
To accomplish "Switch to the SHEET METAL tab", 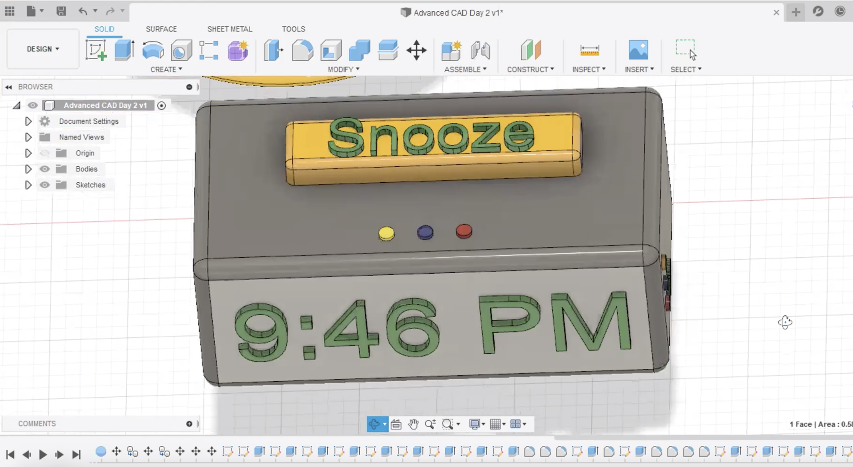I will click(229, 29).
